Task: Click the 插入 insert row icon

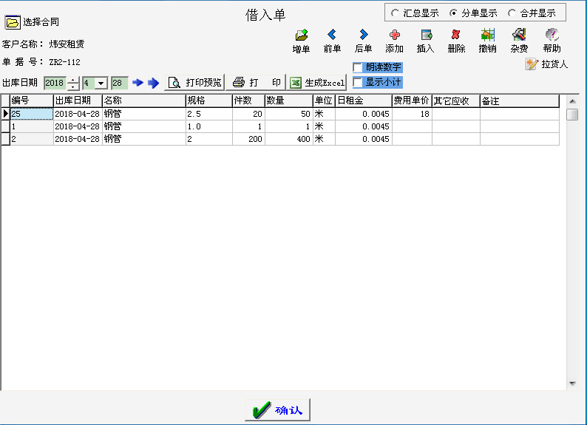Action: [x=426, y=35]
